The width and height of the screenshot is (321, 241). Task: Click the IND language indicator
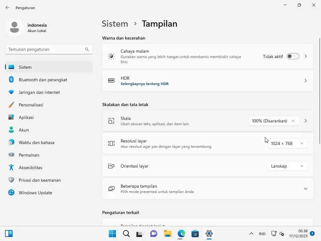click(262, 233)
